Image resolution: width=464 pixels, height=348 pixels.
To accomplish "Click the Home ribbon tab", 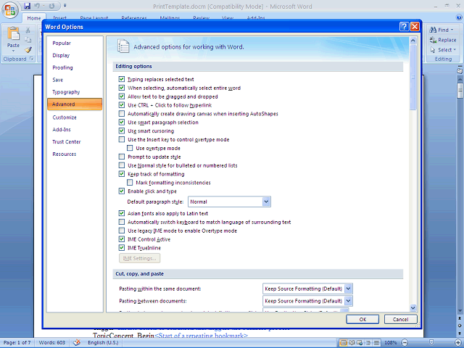I will 34,18.
